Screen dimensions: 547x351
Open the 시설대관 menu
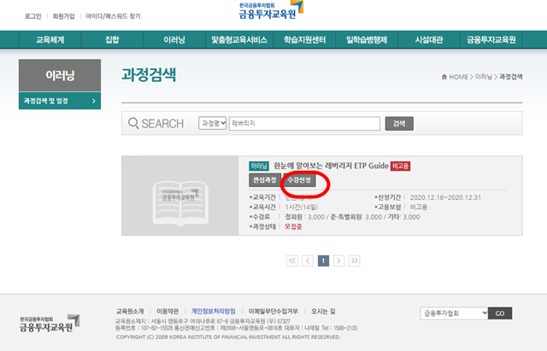[429, 40]
